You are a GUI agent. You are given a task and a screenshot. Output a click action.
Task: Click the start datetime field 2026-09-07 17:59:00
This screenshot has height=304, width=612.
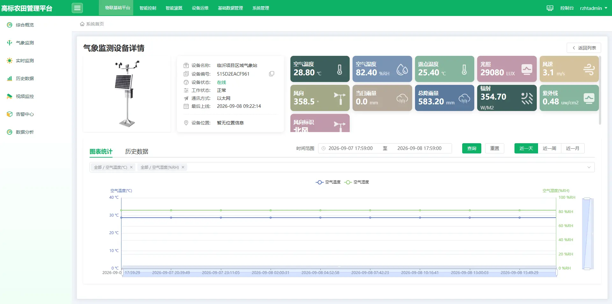pos(351,148)
